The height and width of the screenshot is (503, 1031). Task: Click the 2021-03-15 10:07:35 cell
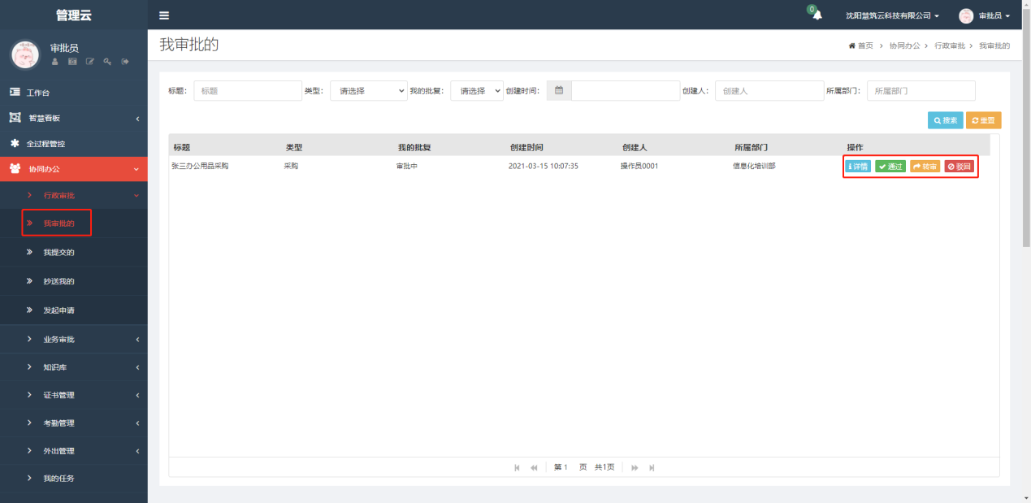(543, 166)
